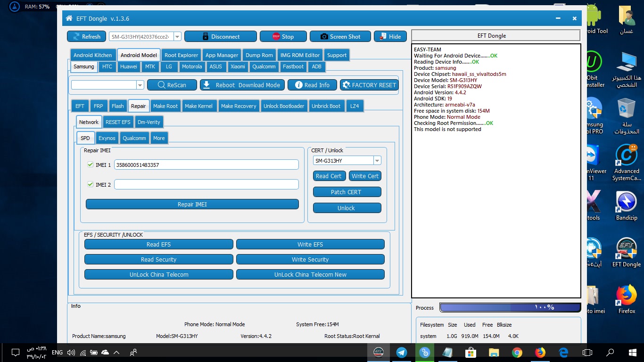644x362 pixels.
Task: Open the Root Explorer tab
Action: [x=181, y=55]
